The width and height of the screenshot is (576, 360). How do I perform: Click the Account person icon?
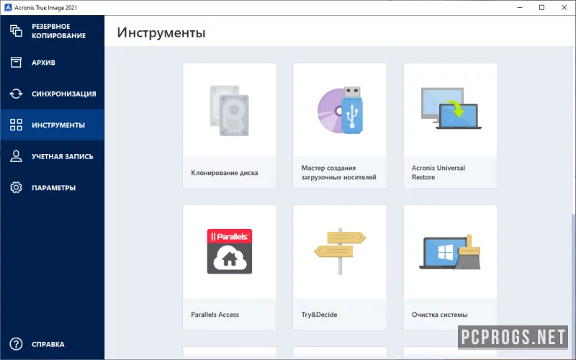point(16,156)
